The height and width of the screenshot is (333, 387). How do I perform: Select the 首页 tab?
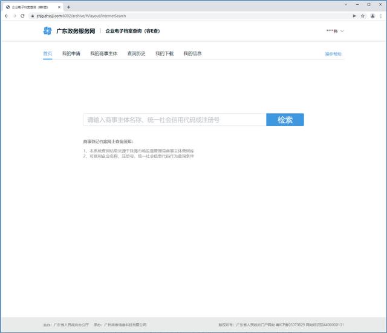tap(48, 53)
